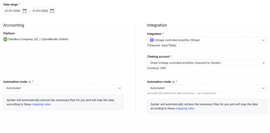Show help for Accounting Automation mode
The height and width of the screenshot is (133, 270).
point(30,82)
